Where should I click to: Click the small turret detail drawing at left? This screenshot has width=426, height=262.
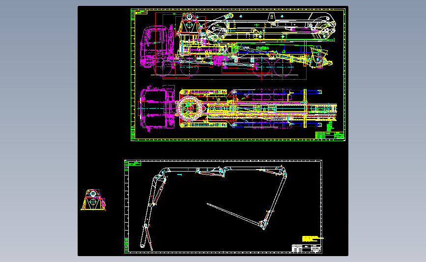point(93,200)
